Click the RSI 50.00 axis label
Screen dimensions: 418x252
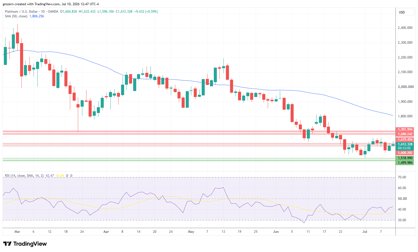(x=402, y=199)
